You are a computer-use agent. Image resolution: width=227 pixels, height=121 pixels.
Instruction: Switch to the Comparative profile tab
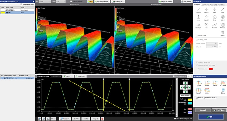point(43,76)
